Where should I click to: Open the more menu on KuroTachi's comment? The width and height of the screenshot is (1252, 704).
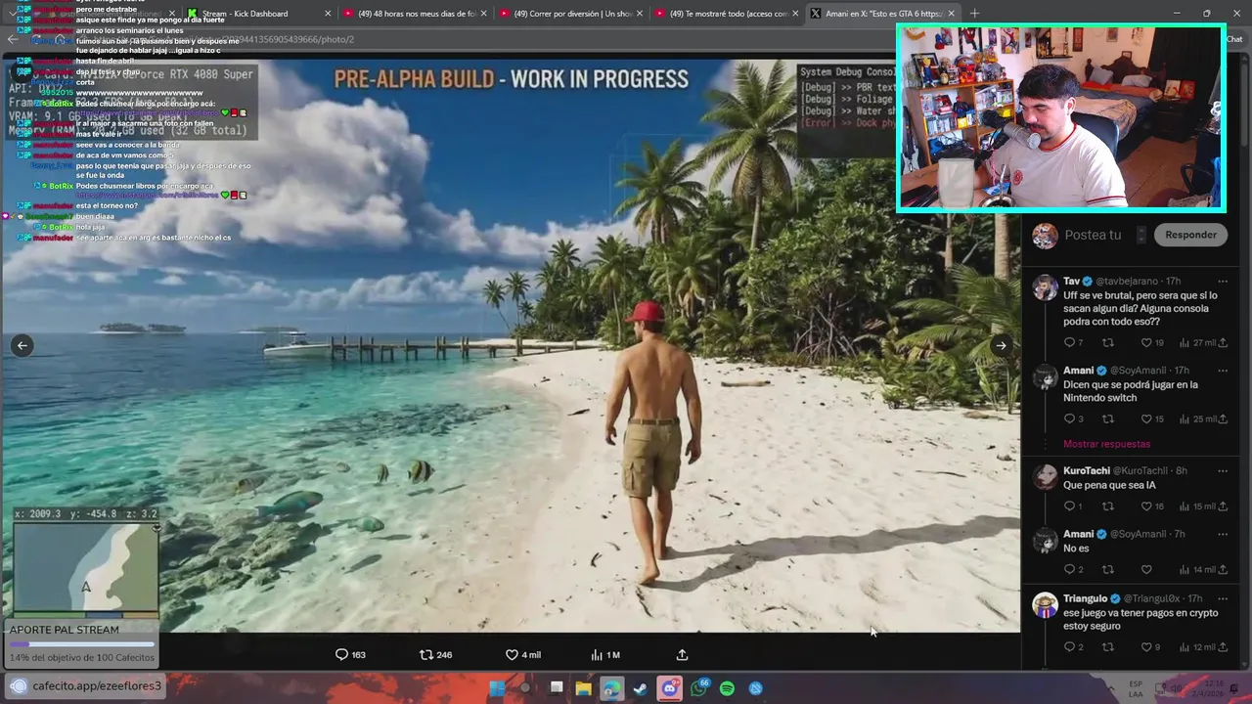(1222, 471)
